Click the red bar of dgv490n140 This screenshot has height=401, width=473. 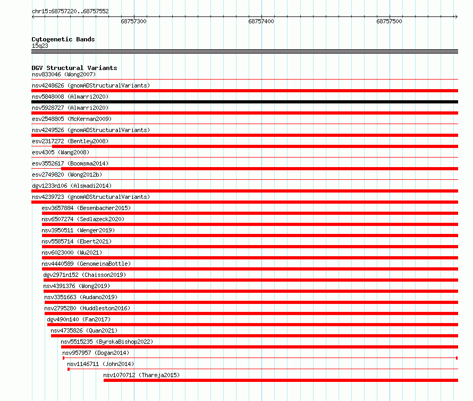pyautogui.click(x=253, y=325)
